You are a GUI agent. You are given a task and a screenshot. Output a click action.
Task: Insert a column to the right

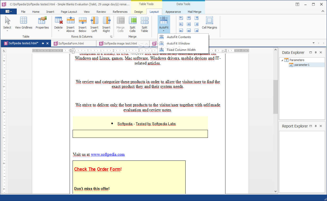(x=106, y=24)
